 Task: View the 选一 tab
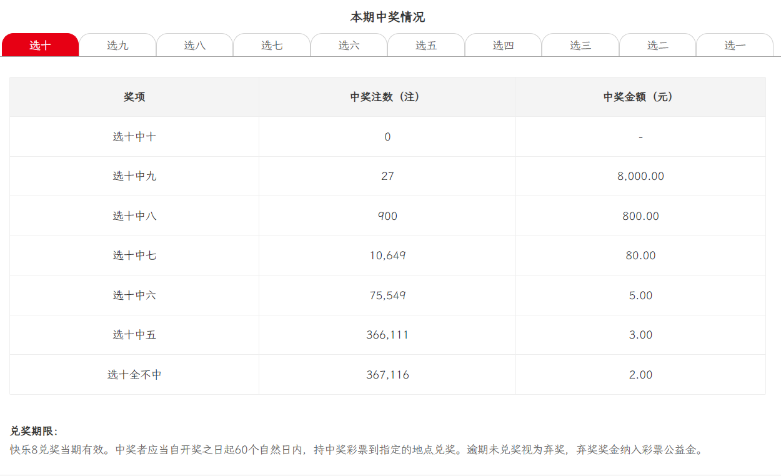[x=735, y=45]
